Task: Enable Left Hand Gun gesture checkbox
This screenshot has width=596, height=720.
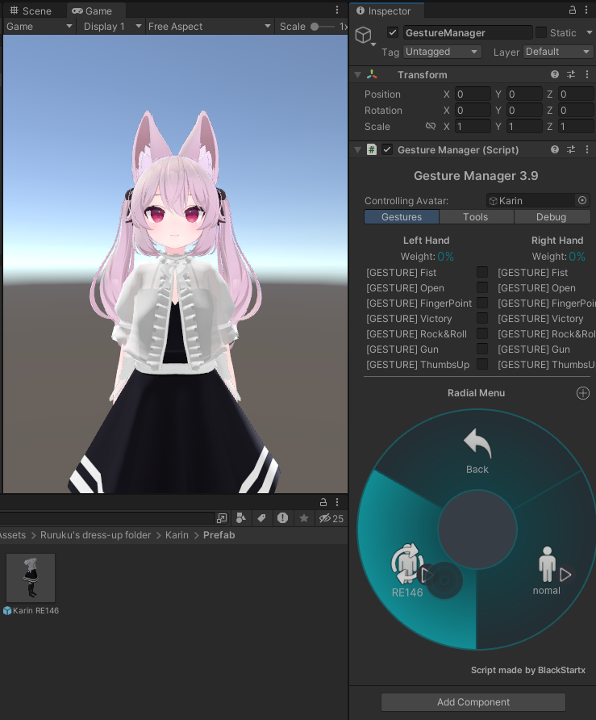Action: tap(482, 349)
